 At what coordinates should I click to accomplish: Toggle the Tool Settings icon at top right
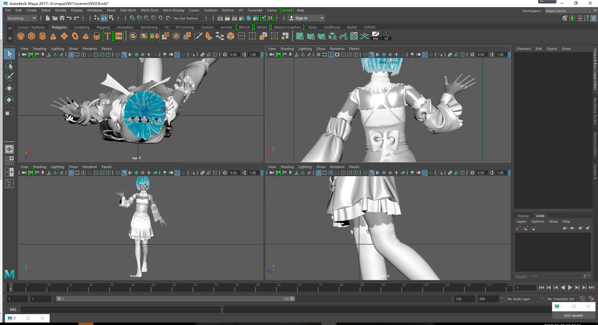pos(587,18)
